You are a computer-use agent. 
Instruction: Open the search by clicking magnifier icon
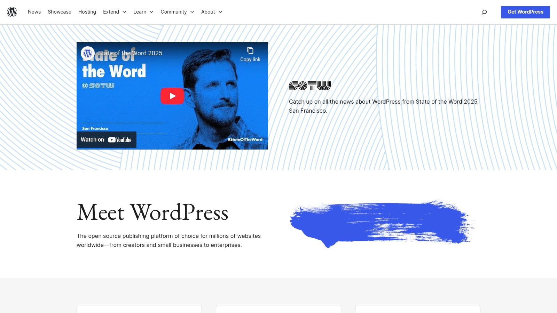pyautogui.click(x=484, y=12)
